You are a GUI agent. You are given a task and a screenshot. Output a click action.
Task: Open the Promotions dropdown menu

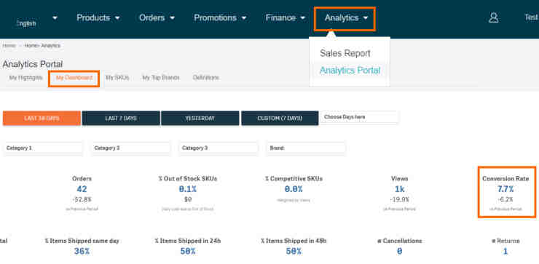[220, 18]
